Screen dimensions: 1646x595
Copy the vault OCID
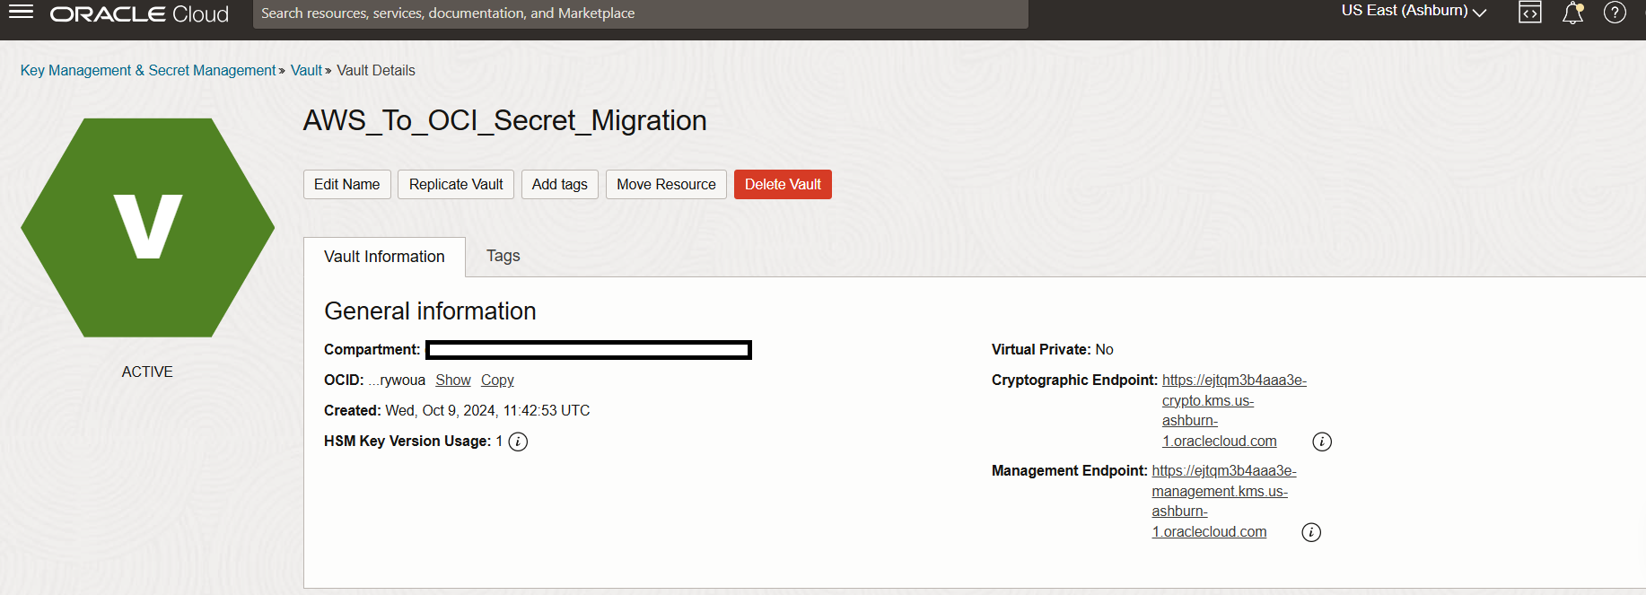pos(497,381)
